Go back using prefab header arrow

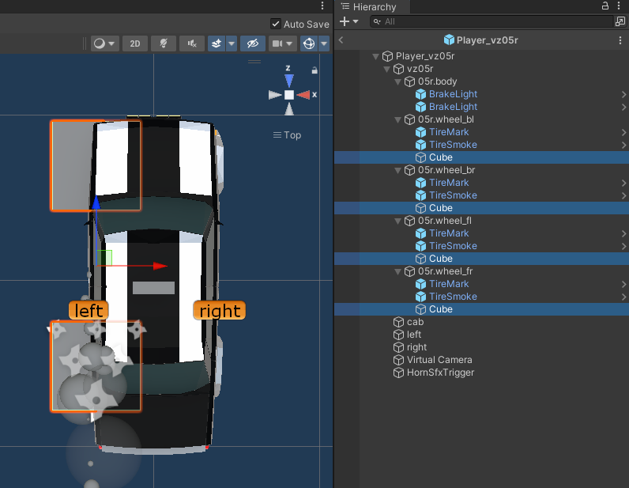341,40
